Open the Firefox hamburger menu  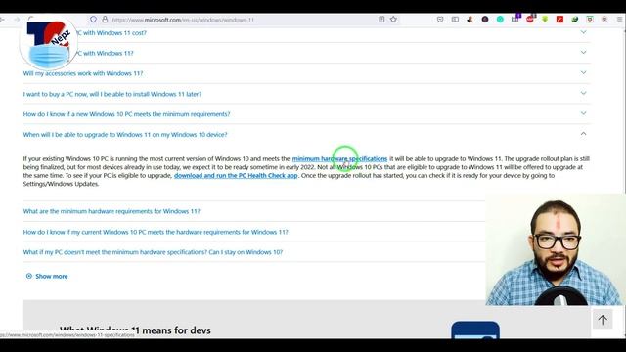coord(619,20)
